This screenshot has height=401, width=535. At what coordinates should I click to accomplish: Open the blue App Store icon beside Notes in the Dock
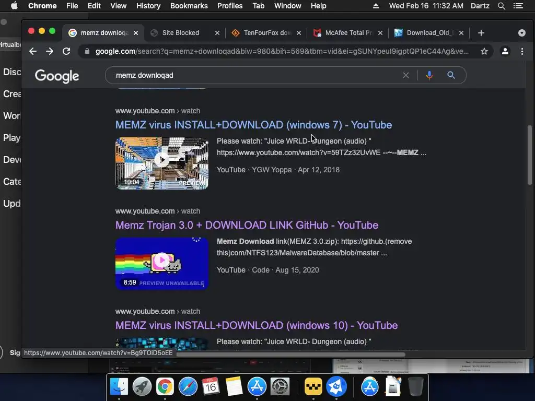[x=257, y=387]
